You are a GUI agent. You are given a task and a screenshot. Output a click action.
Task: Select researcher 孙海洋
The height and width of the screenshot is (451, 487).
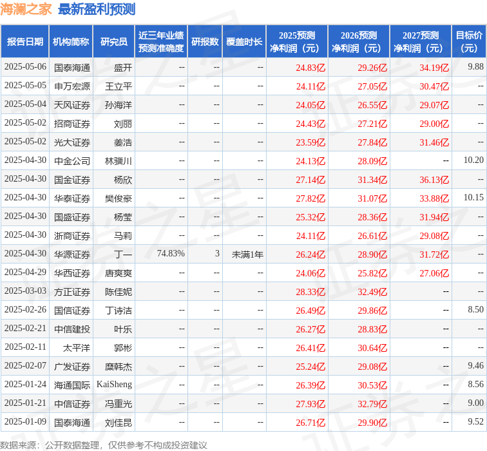(x=119, y=104)
